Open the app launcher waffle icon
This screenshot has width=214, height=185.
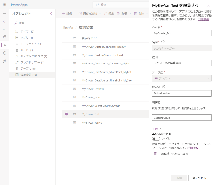5,5
